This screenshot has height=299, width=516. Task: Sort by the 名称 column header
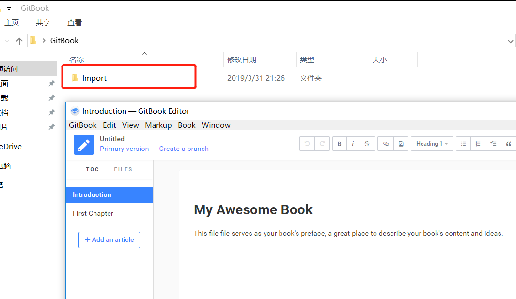coord(77,60)
